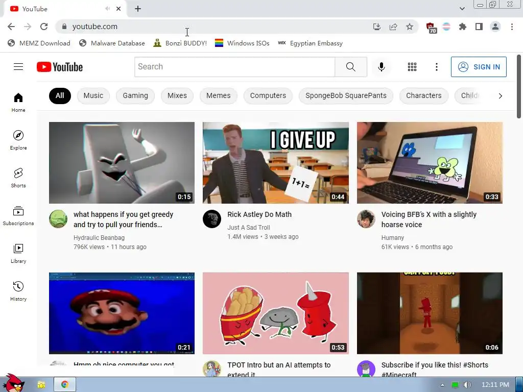Play the TPOT Intro fries thumbnail

point(276,313)
